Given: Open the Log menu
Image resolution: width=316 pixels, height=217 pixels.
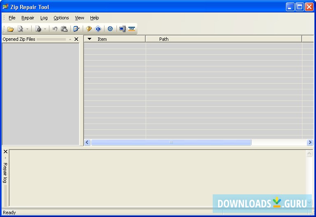Looking at the screenshot, I should coord(44,18).
